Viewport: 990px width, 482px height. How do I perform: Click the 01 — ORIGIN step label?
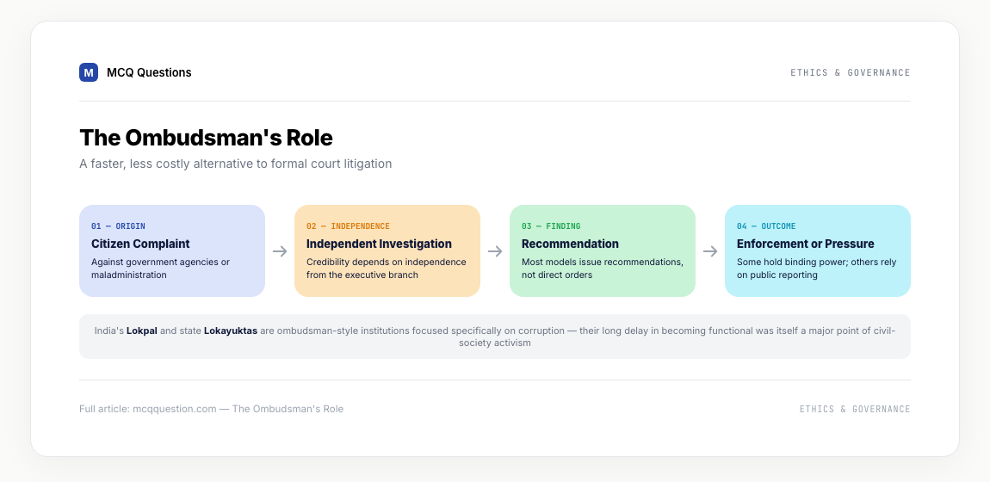pyautogui.click(x=118, y=226)
